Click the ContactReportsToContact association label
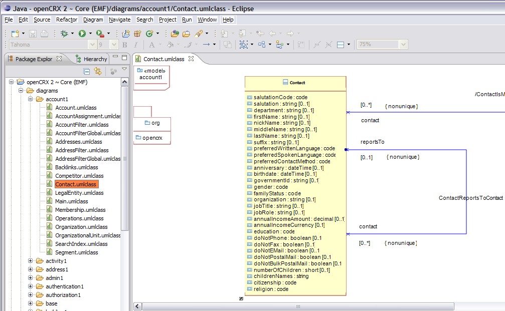This screenshot has width=505, height=311. (x=470, y=198)
